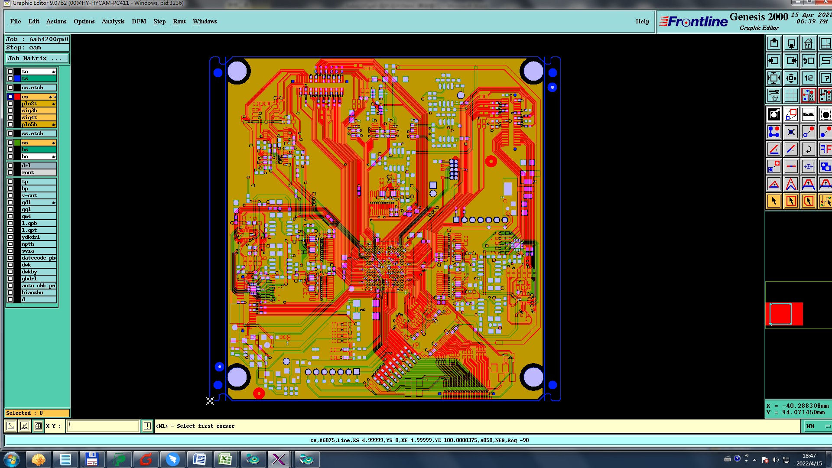832x468 pixels.
Task: Open the measuring ruler tool
Action: [808, 115]
